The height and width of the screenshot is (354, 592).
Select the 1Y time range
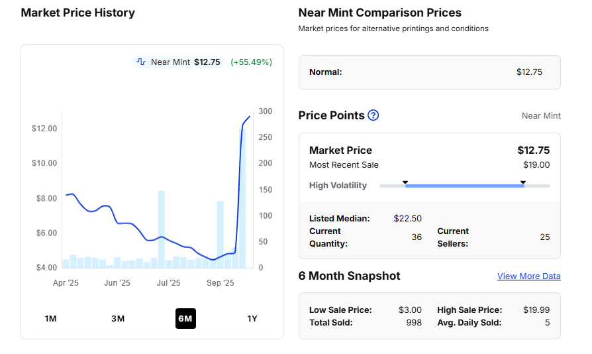(x=252, y=319)
